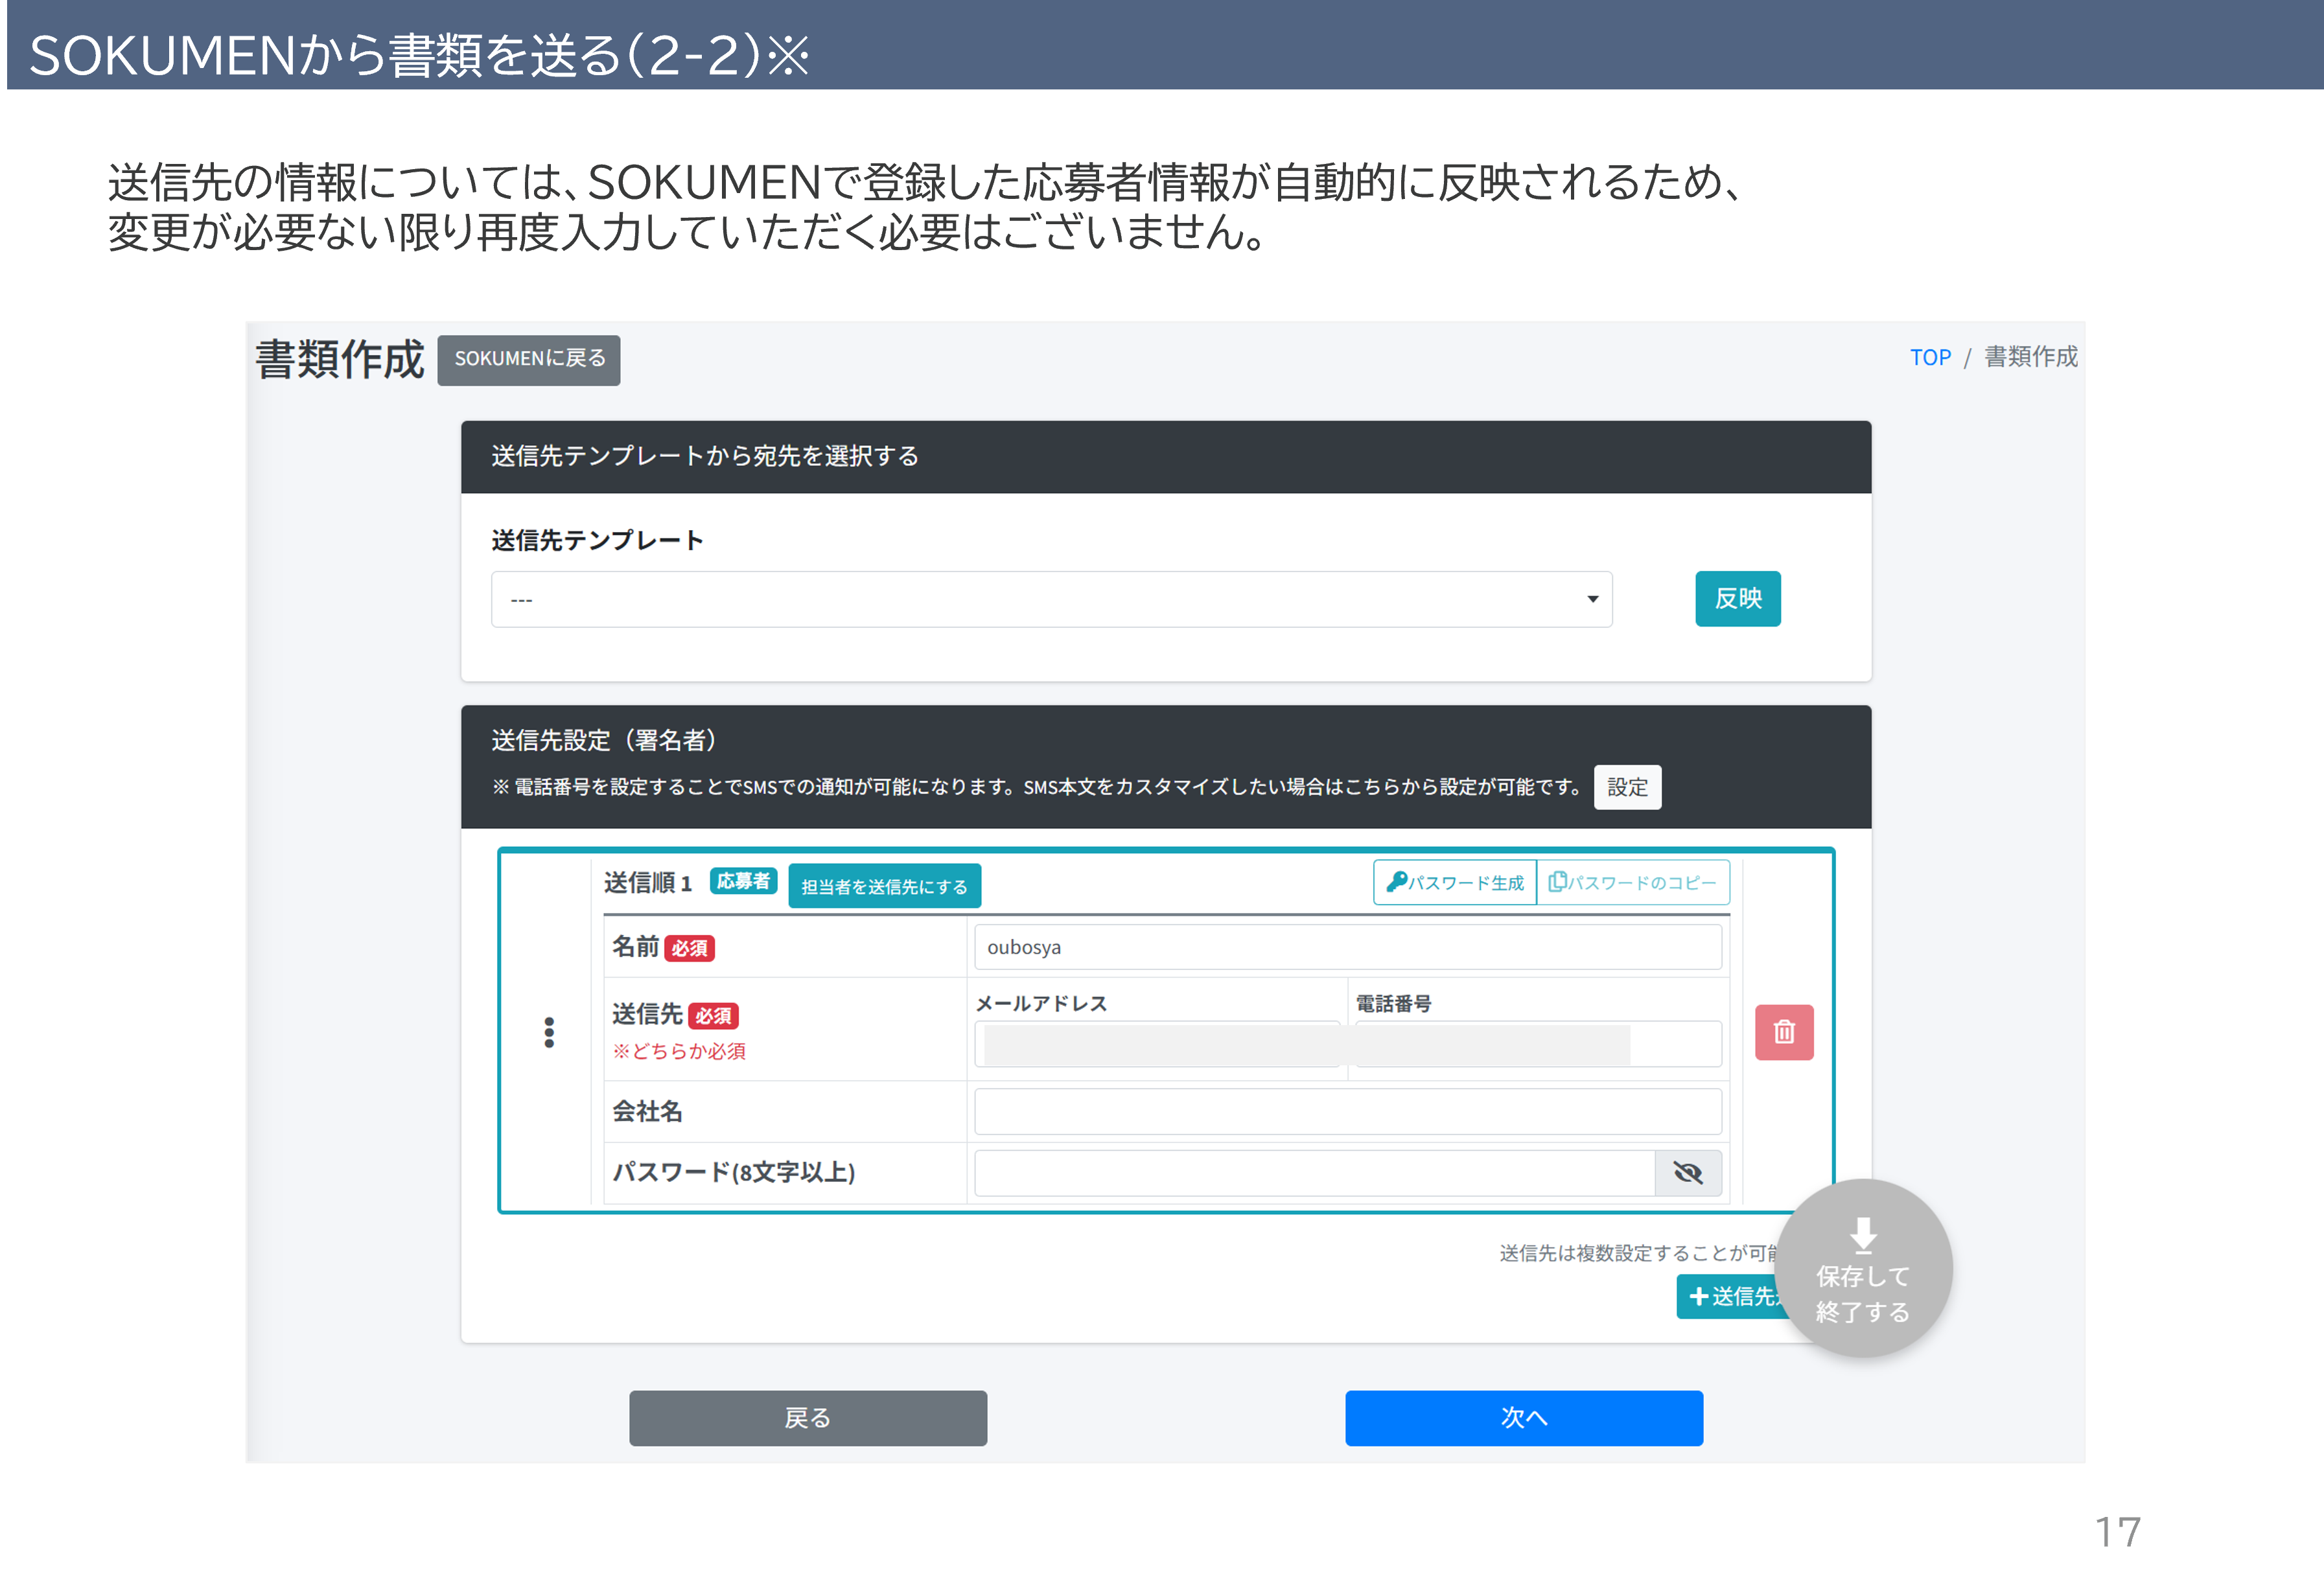Click the パスワード生成 key button
This screenshot has width=2324, height=1572.
1455,882
